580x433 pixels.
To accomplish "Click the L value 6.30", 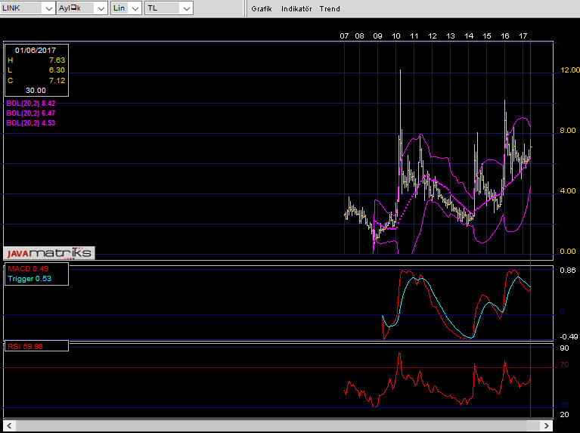I will point(57,70).
